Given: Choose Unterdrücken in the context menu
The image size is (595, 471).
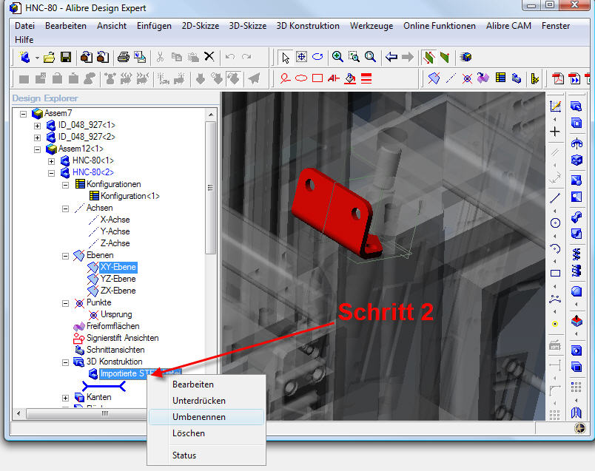Looking at the screenshot, I should click(x=206, y=401).
